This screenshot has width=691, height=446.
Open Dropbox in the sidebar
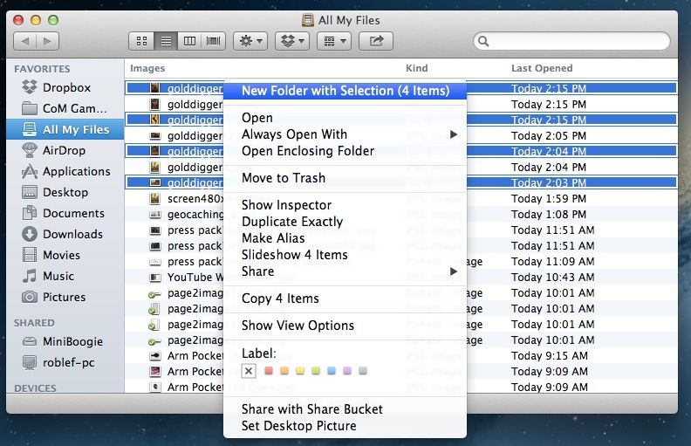pos(66,87)
